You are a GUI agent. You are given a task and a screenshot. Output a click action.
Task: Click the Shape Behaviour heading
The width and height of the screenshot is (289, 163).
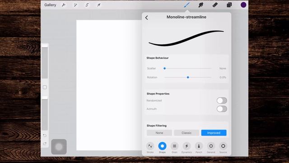(x=158, y=58)
